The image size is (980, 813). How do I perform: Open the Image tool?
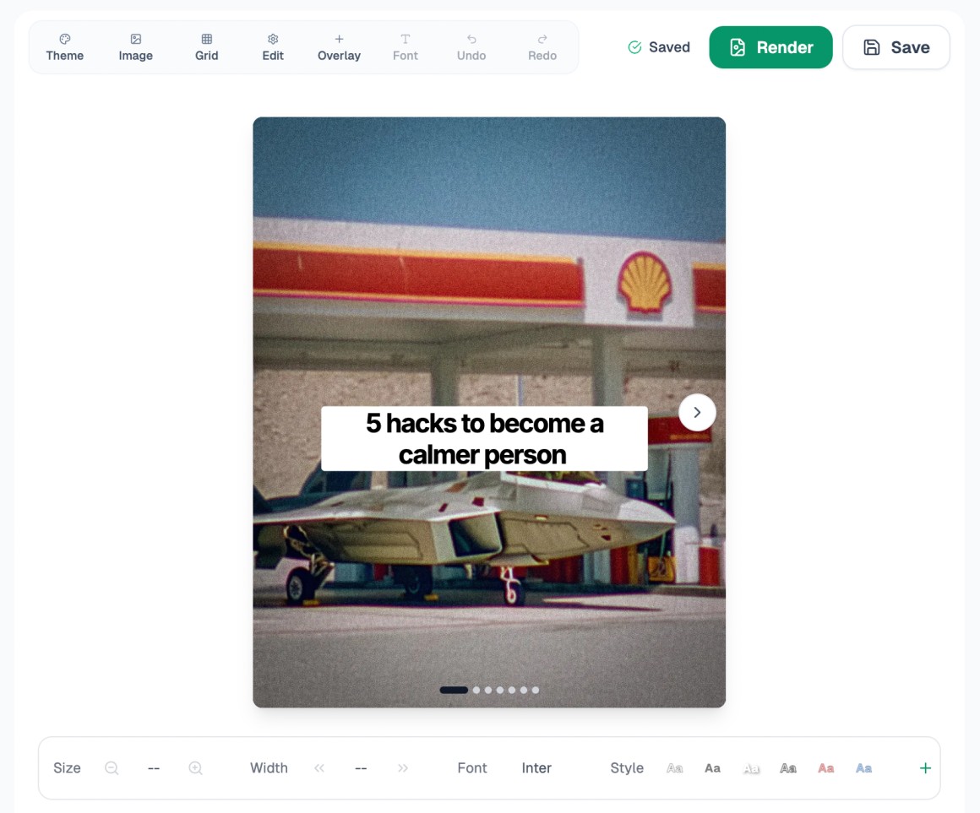click(136, 47)
